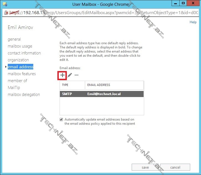This screenshot has width=201, height=175.
Task: Click the minus remove icon
Action: [77, 75]
